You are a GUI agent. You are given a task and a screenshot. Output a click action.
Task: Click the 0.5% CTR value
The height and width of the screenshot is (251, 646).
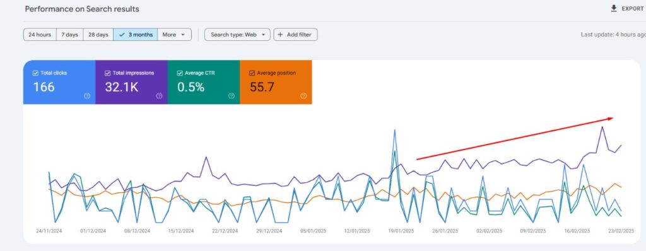191,87
